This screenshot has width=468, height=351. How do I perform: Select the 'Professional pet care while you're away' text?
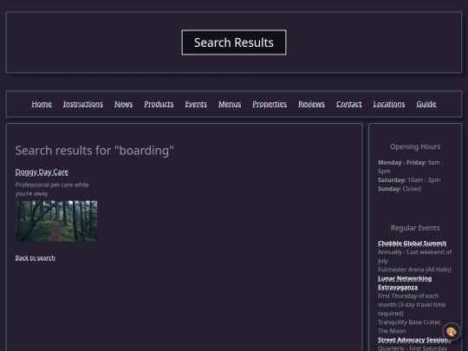52,189
